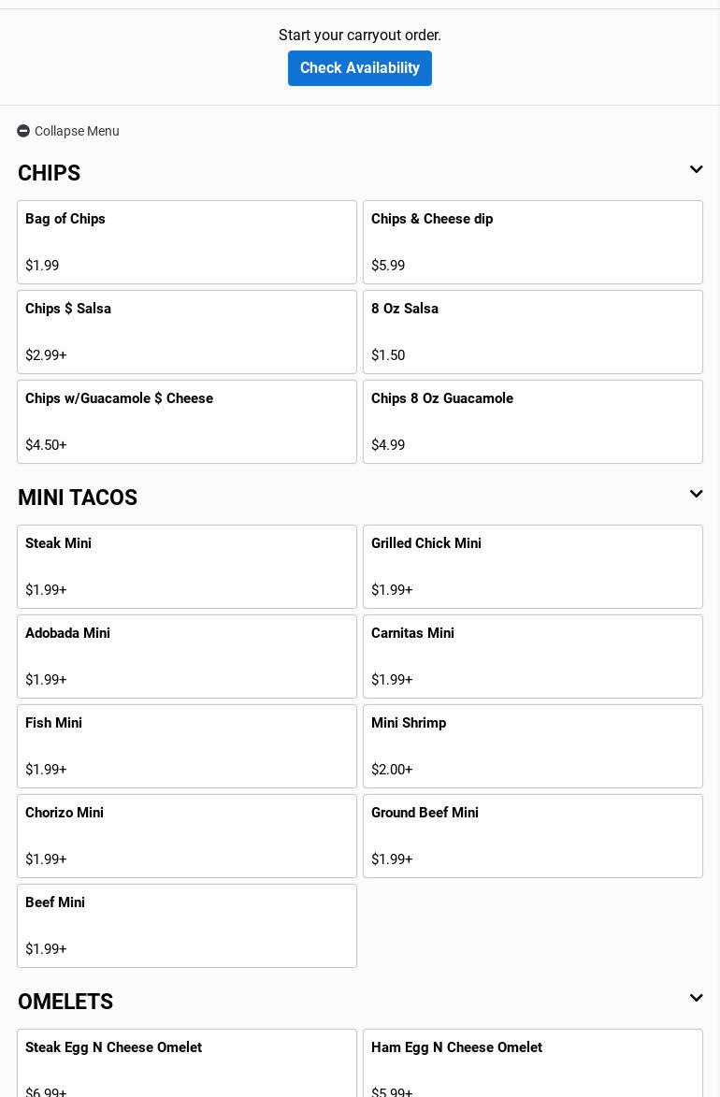The image size is (720, 1097).
Task: Select the 8 Oz Salsa item
Action: 533,332
